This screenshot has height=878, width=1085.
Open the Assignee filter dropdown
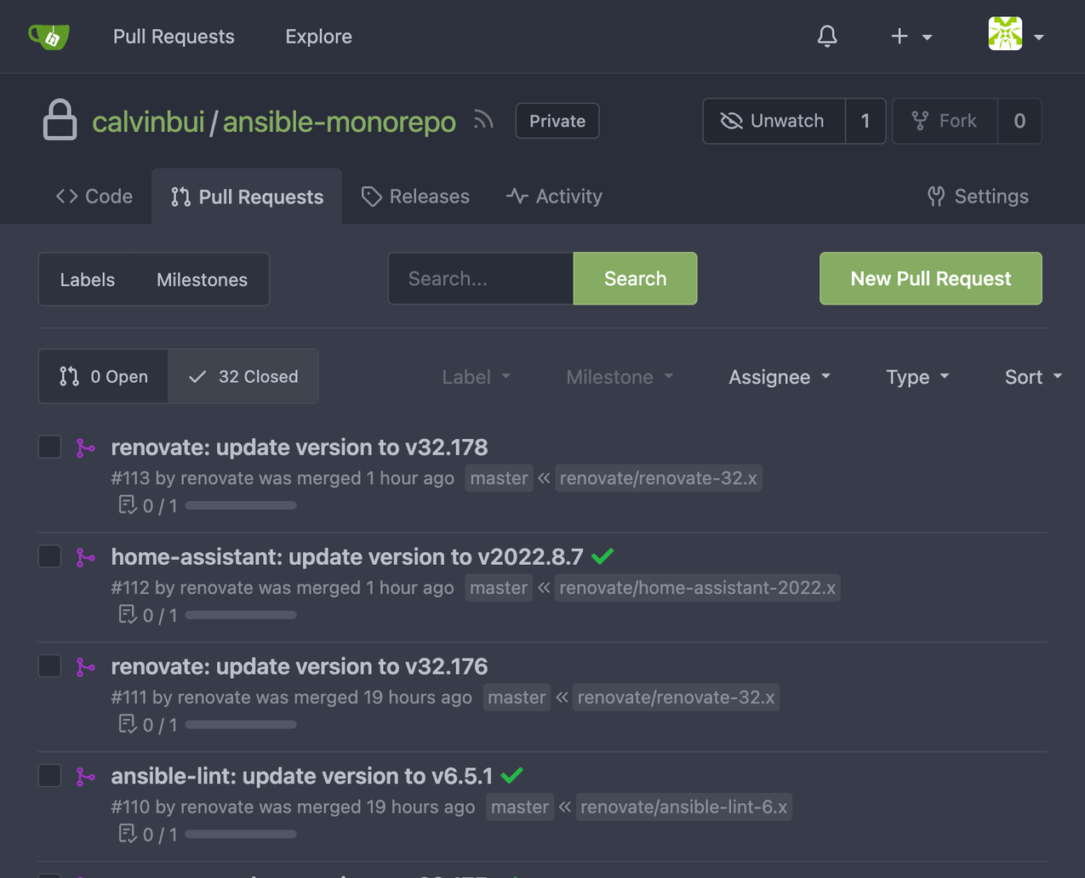779,377
